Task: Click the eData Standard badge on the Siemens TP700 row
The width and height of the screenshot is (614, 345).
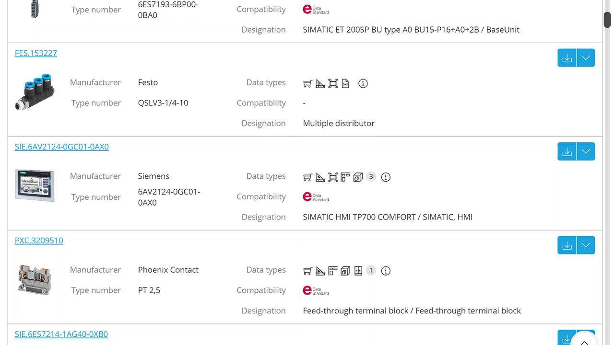Action: (x=316, y=196)
